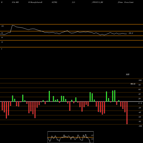Open the mini overview chart at the bottom
The image size is (143, 143).
(x=71, y=137)
